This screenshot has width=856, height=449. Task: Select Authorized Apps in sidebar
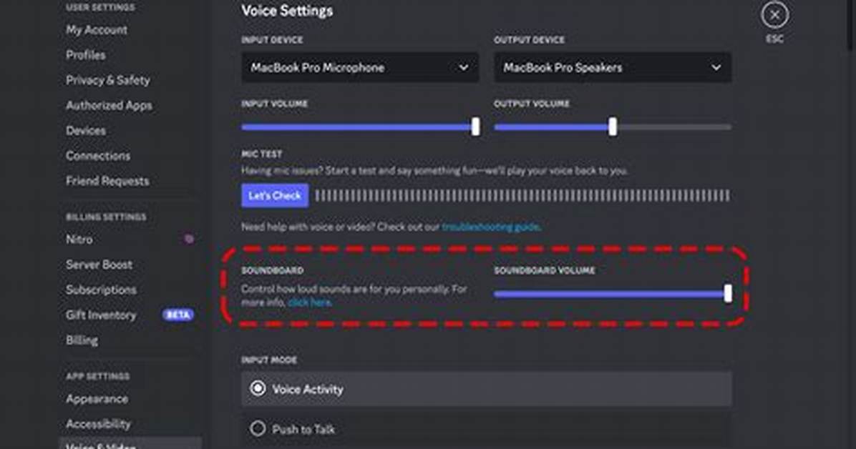tap(110, 105)
